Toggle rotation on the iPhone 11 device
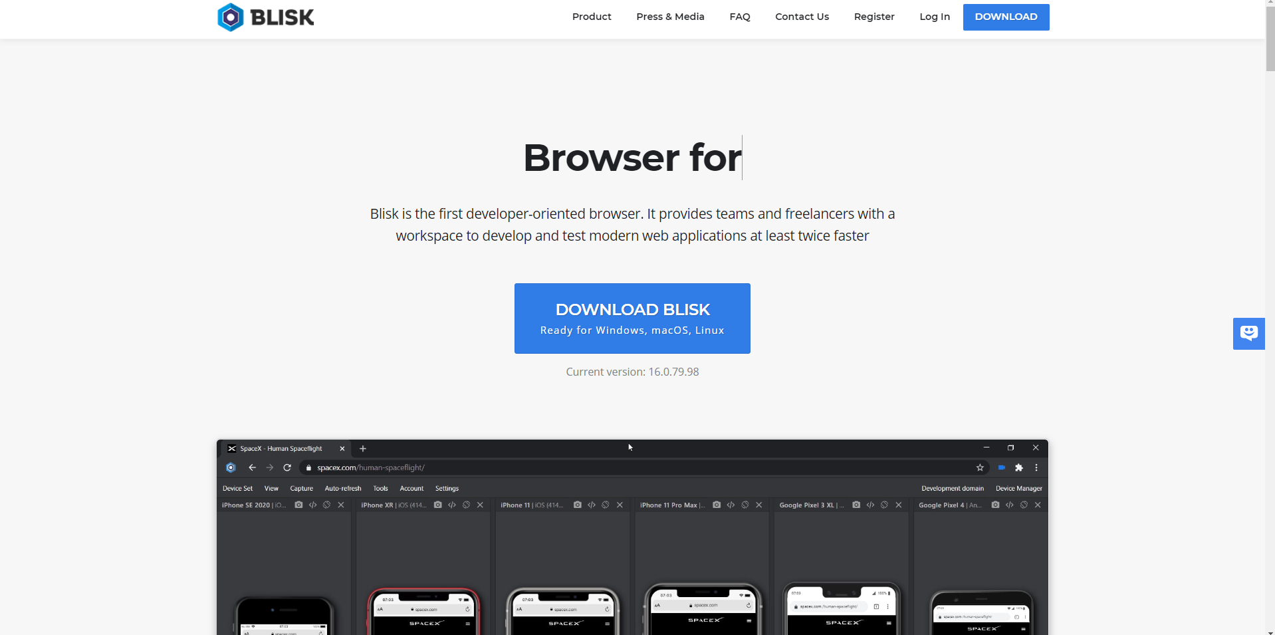1275x635 pixels. 605,505
